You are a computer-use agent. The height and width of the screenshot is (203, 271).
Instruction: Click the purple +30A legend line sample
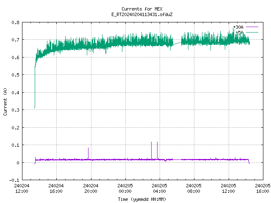(252, 27)
